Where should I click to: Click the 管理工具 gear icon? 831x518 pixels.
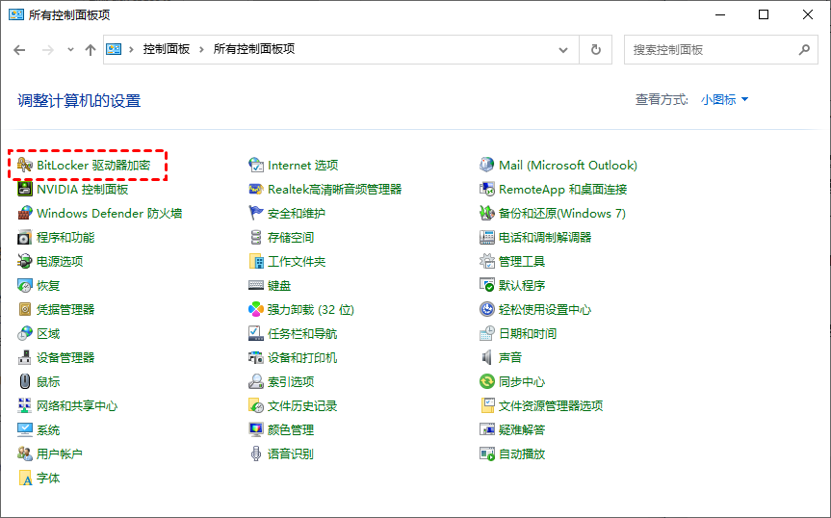pos(486,261)
